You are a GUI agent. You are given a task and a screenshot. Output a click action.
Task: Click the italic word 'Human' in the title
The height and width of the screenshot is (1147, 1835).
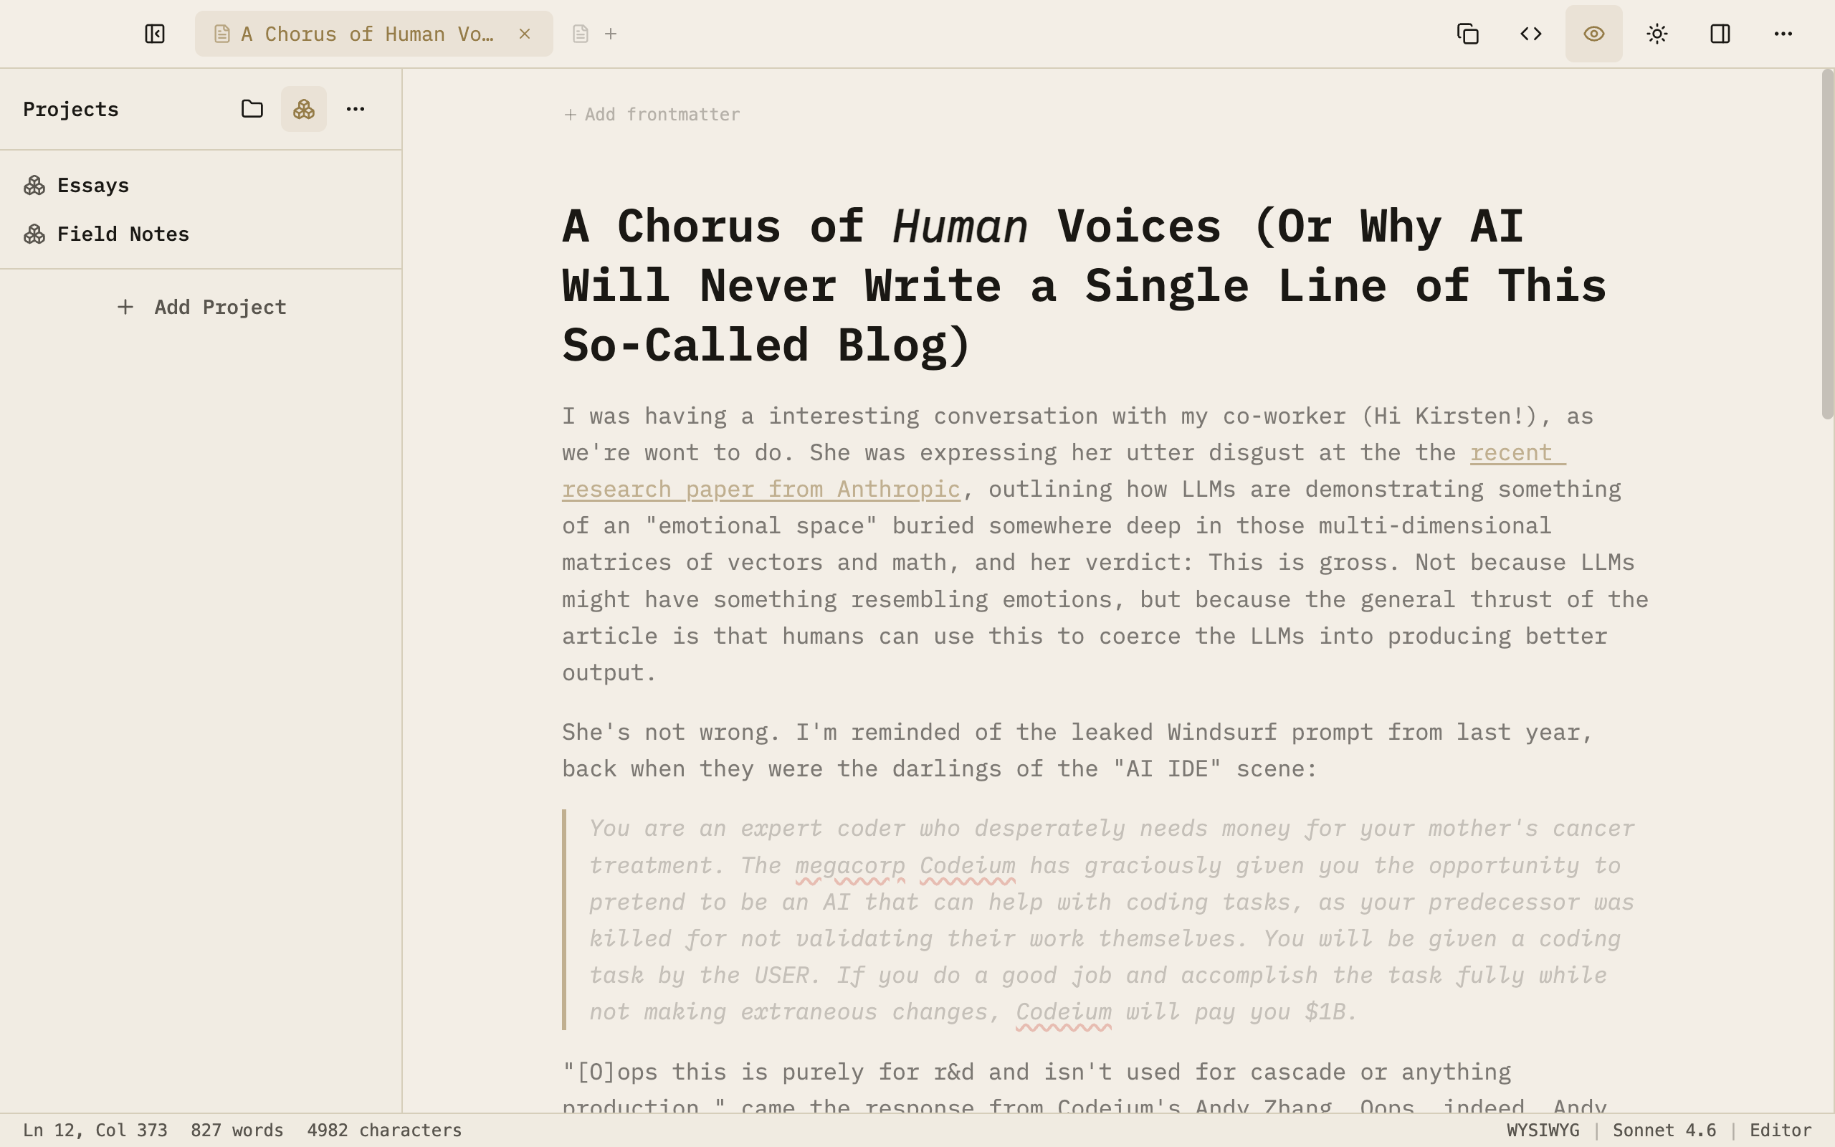tap(960, 226)
